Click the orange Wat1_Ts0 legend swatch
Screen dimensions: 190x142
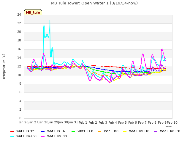click(100, 132)
